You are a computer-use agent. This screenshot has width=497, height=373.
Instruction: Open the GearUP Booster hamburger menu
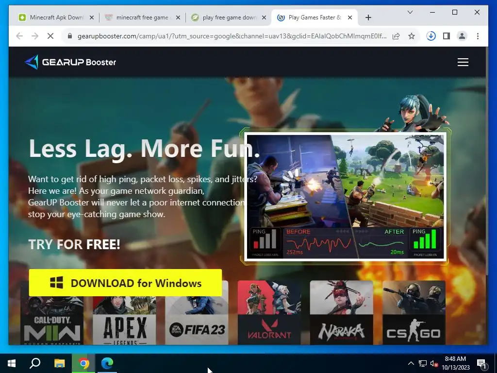[x=463, y=62]
